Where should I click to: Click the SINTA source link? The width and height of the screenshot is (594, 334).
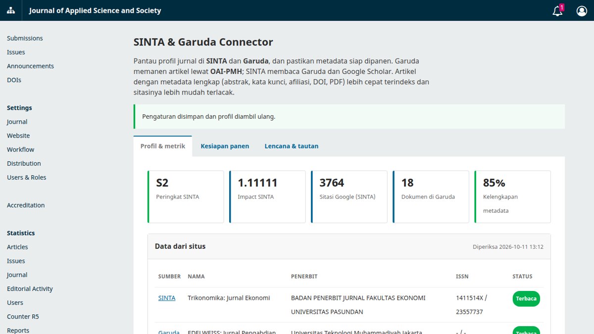tap(167, 298)
